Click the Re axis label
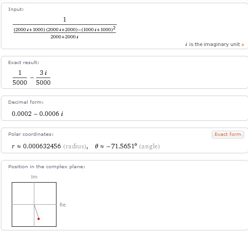Screen dimensions: 248x234 tap(63, 205)
